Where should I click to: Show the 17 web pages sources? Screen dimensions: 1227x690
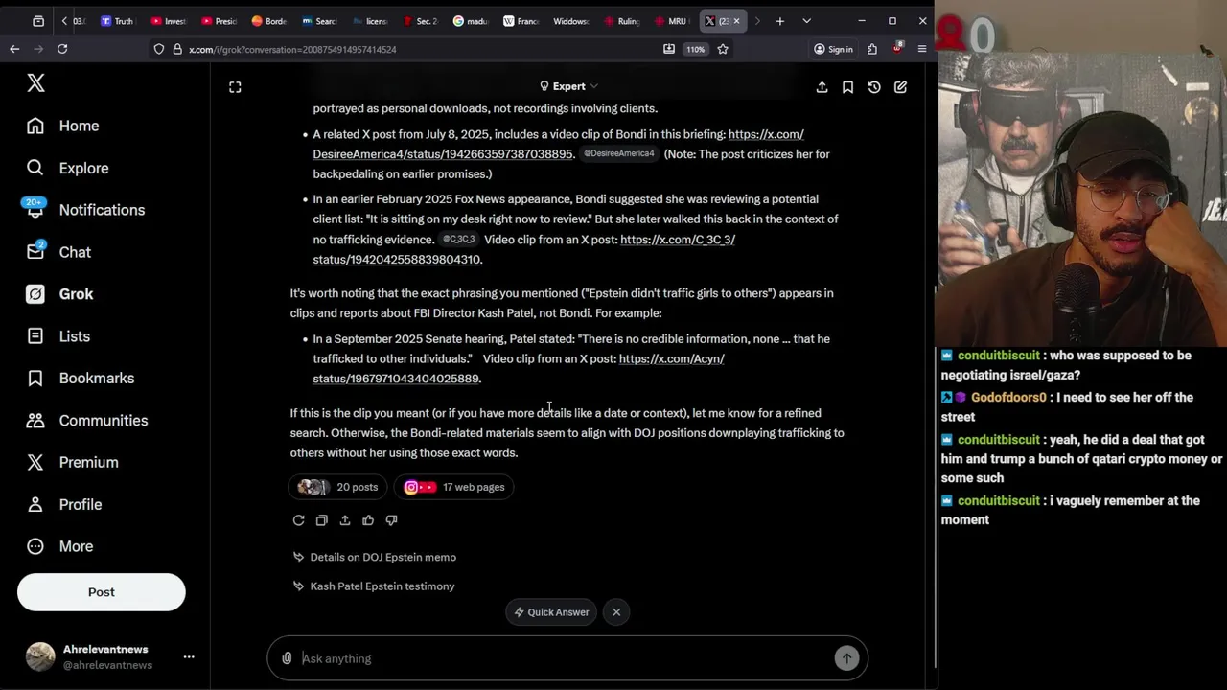pos(454,487)
